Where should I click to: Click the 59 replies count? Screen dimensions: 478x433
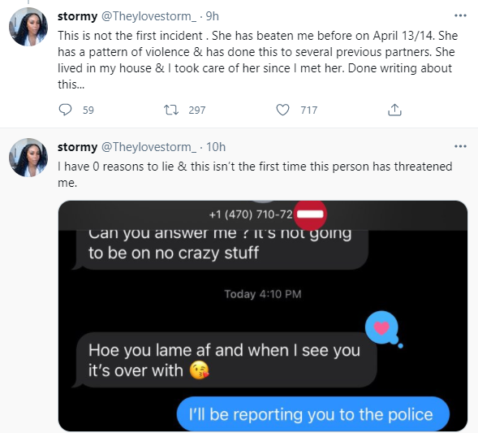[88, 110]
